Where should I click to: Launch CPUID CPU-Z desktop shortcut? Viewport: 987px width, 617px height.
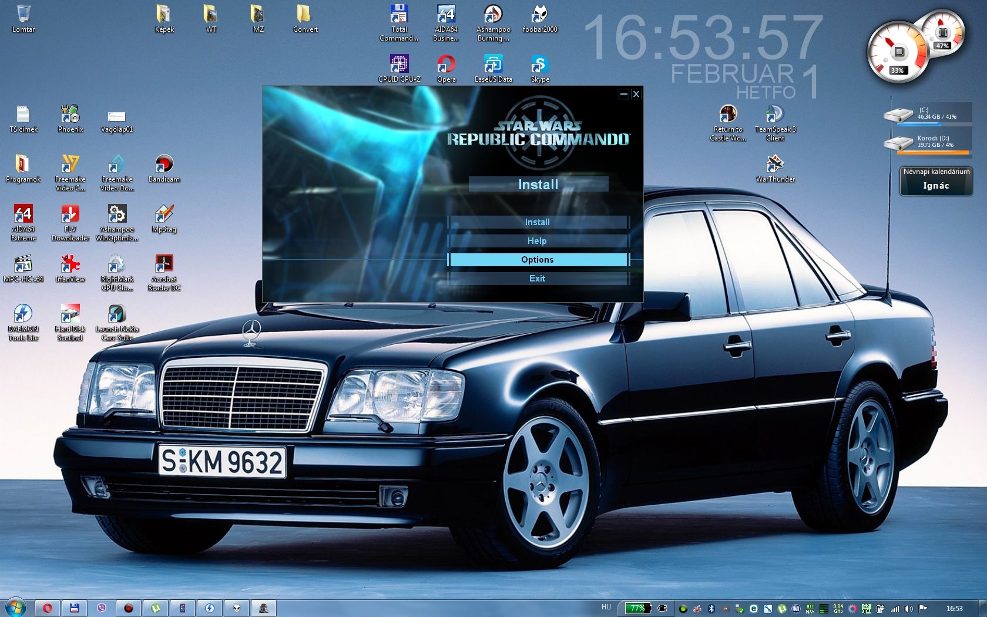coord(399,69)
